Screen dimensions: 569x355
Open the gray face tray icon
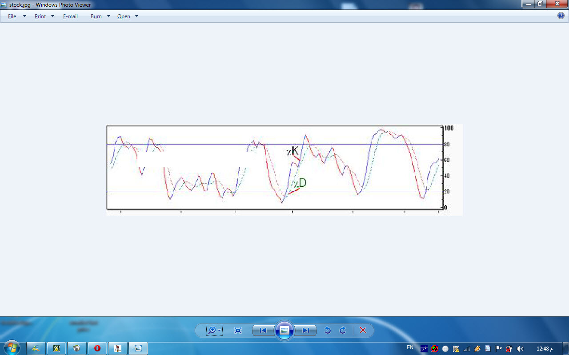[x=445, y=349]
